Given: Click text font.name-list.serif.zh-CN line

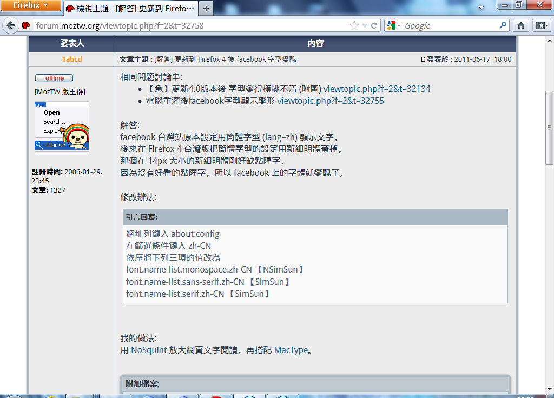Looking at the screenshot, I should pyautogui.click(x=198, y=294).
